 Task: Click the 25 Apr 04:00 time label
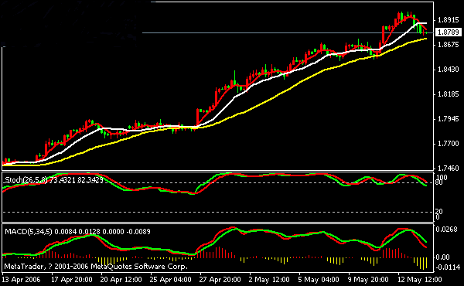pos(170,280)
